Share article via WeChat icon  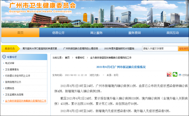coord(175,75)
